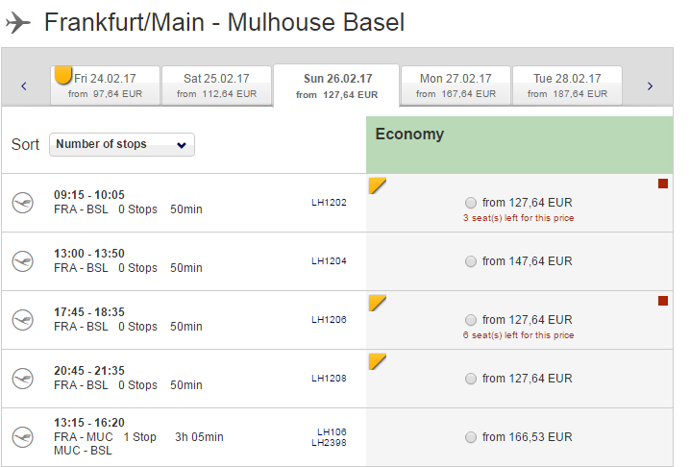Select the 127,64 EUR fare for the 09:15 flight

click(470, 203)
